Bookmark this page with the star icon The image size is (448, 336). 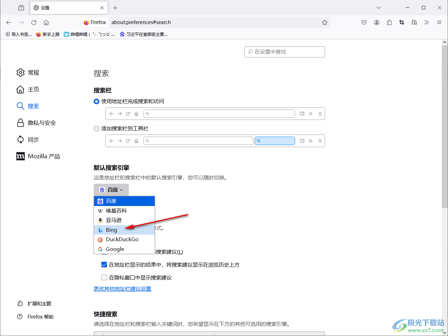(325, 22)
